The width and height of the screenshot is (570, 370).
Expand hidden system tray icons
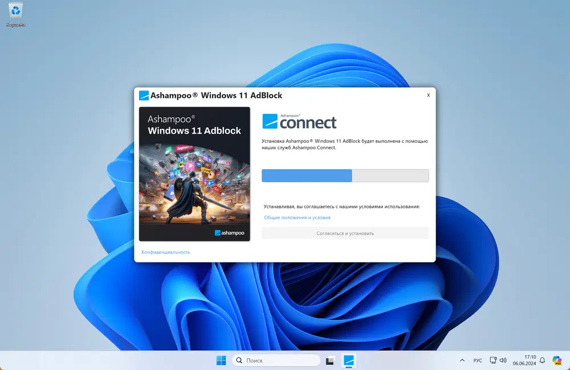(462, 360)
